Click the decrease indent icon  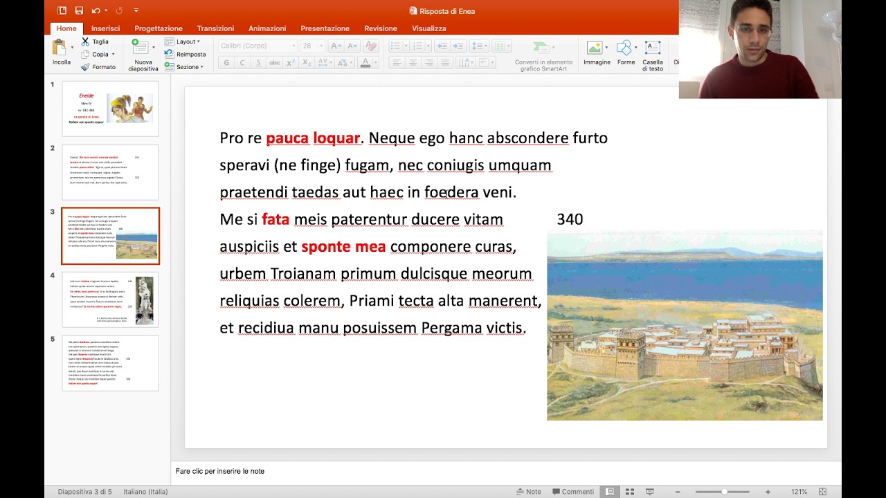(442, 46)
